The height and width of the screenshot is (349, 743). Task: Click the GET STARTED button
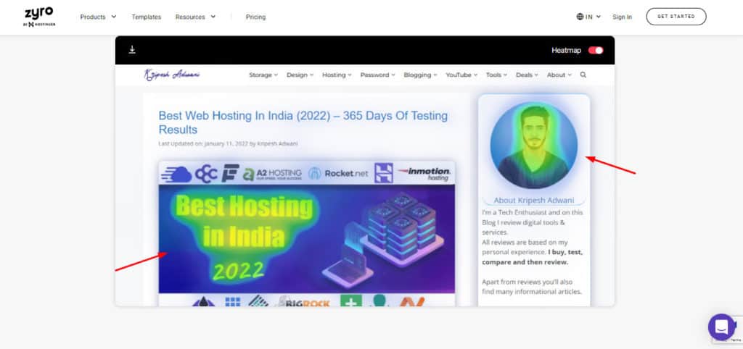(676, 17)
